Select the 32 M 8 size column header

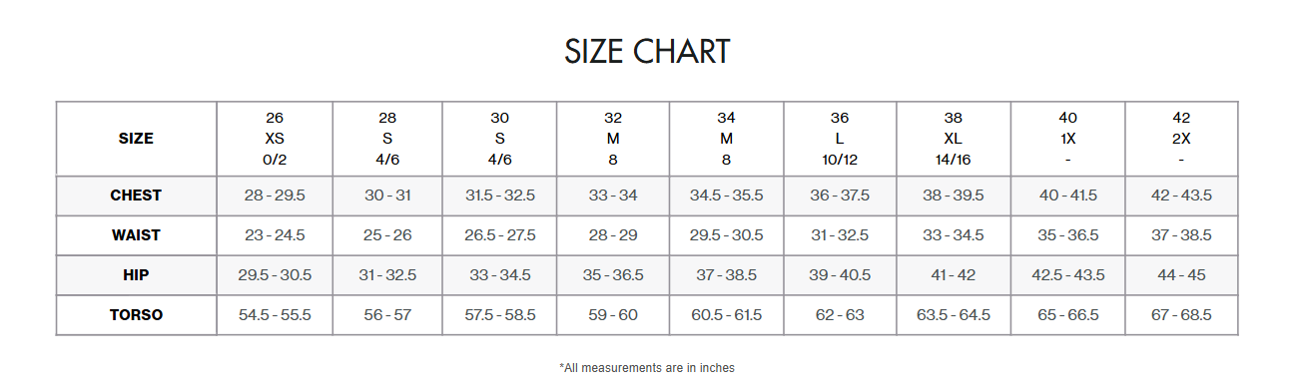tap(613, 139)
